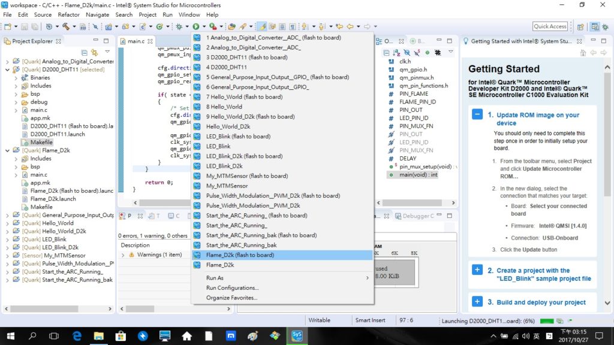Click the Quick Access search field
Image resolution: width=614 pixels, height=345 pixels.
(550, 26)
